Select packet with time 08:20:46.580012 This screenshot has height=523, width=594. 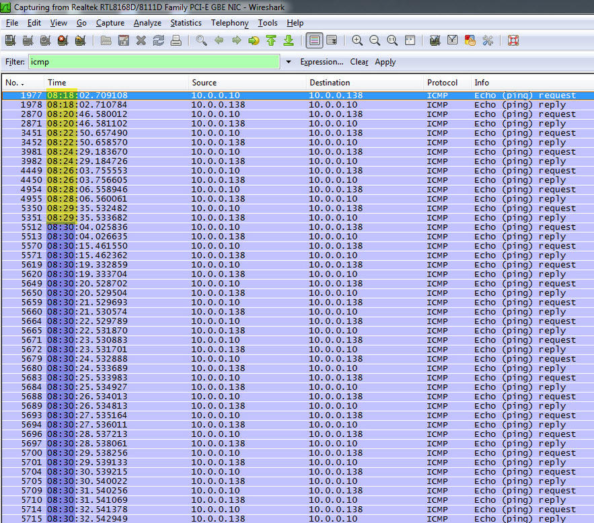[298, 114]
